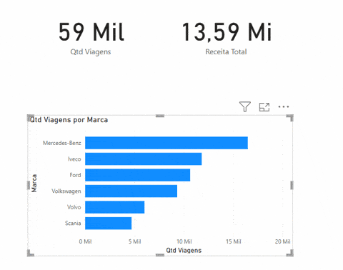Select the Volkswagen bar

(x=131, y=191)
